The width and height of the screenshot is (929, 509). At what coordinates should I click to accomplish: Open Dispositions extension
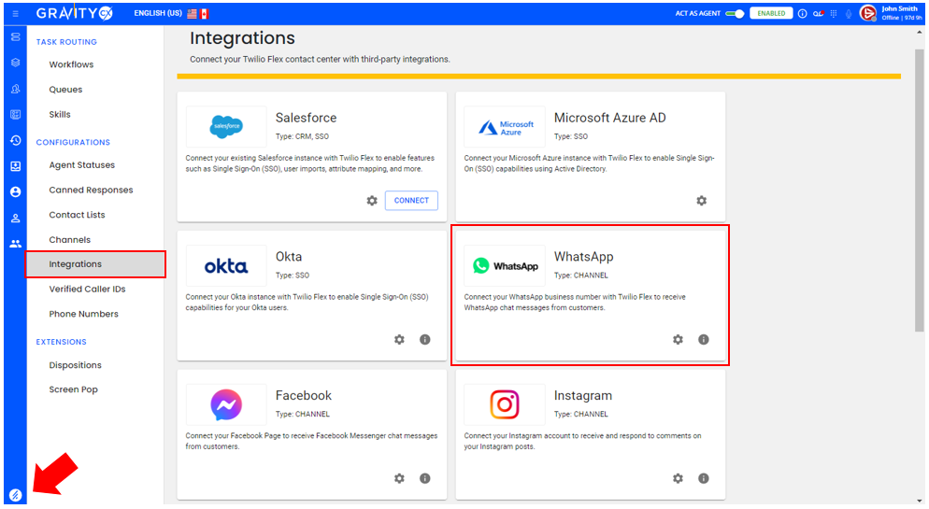[76, 365]
